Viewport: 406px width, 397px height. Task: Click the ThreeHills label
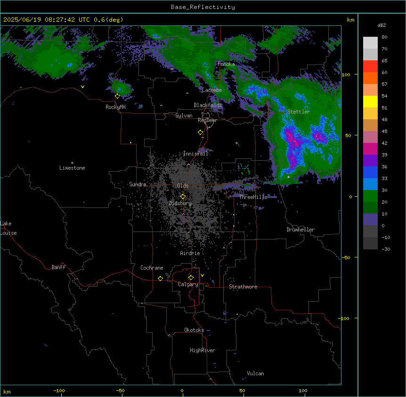click(253, 197)
